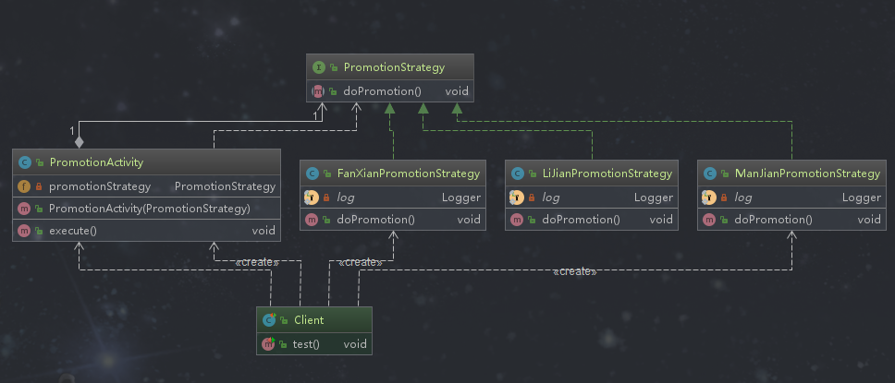The width and height of the screenshot is (895, 383).
Task: Click the PromotionActivity class icon
Action: (24, 162)
